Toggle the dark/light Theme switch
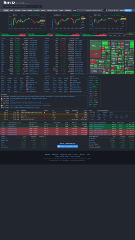135x240 pixels. click(105, 10)
